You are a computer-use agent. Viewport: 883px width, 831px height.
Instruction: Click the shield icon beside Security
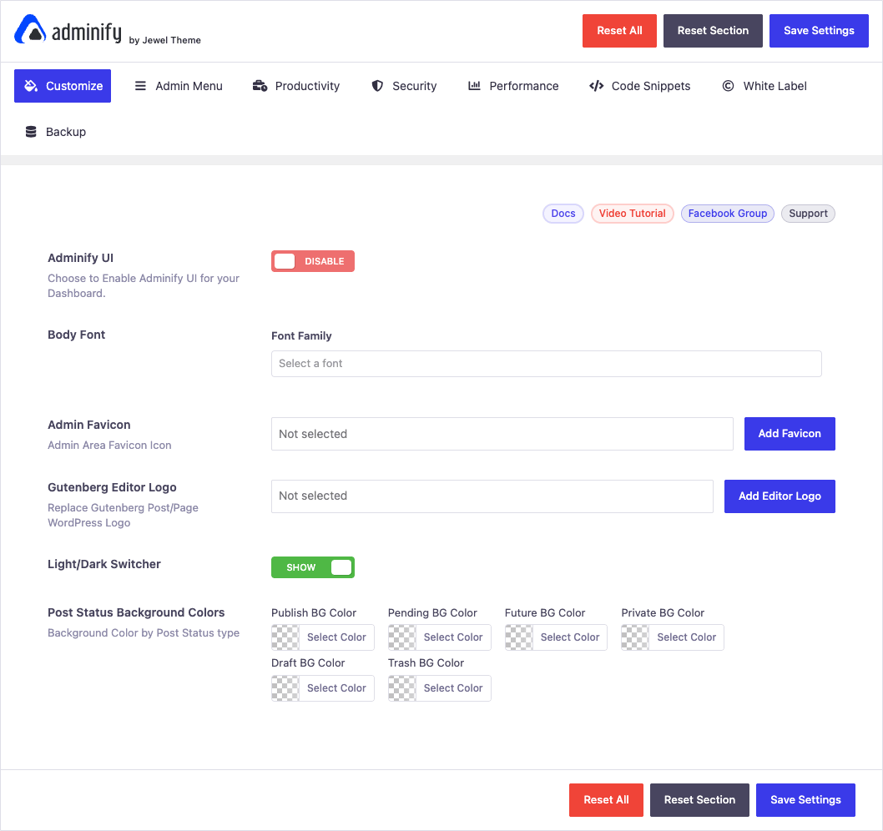(x=377, y=86)
